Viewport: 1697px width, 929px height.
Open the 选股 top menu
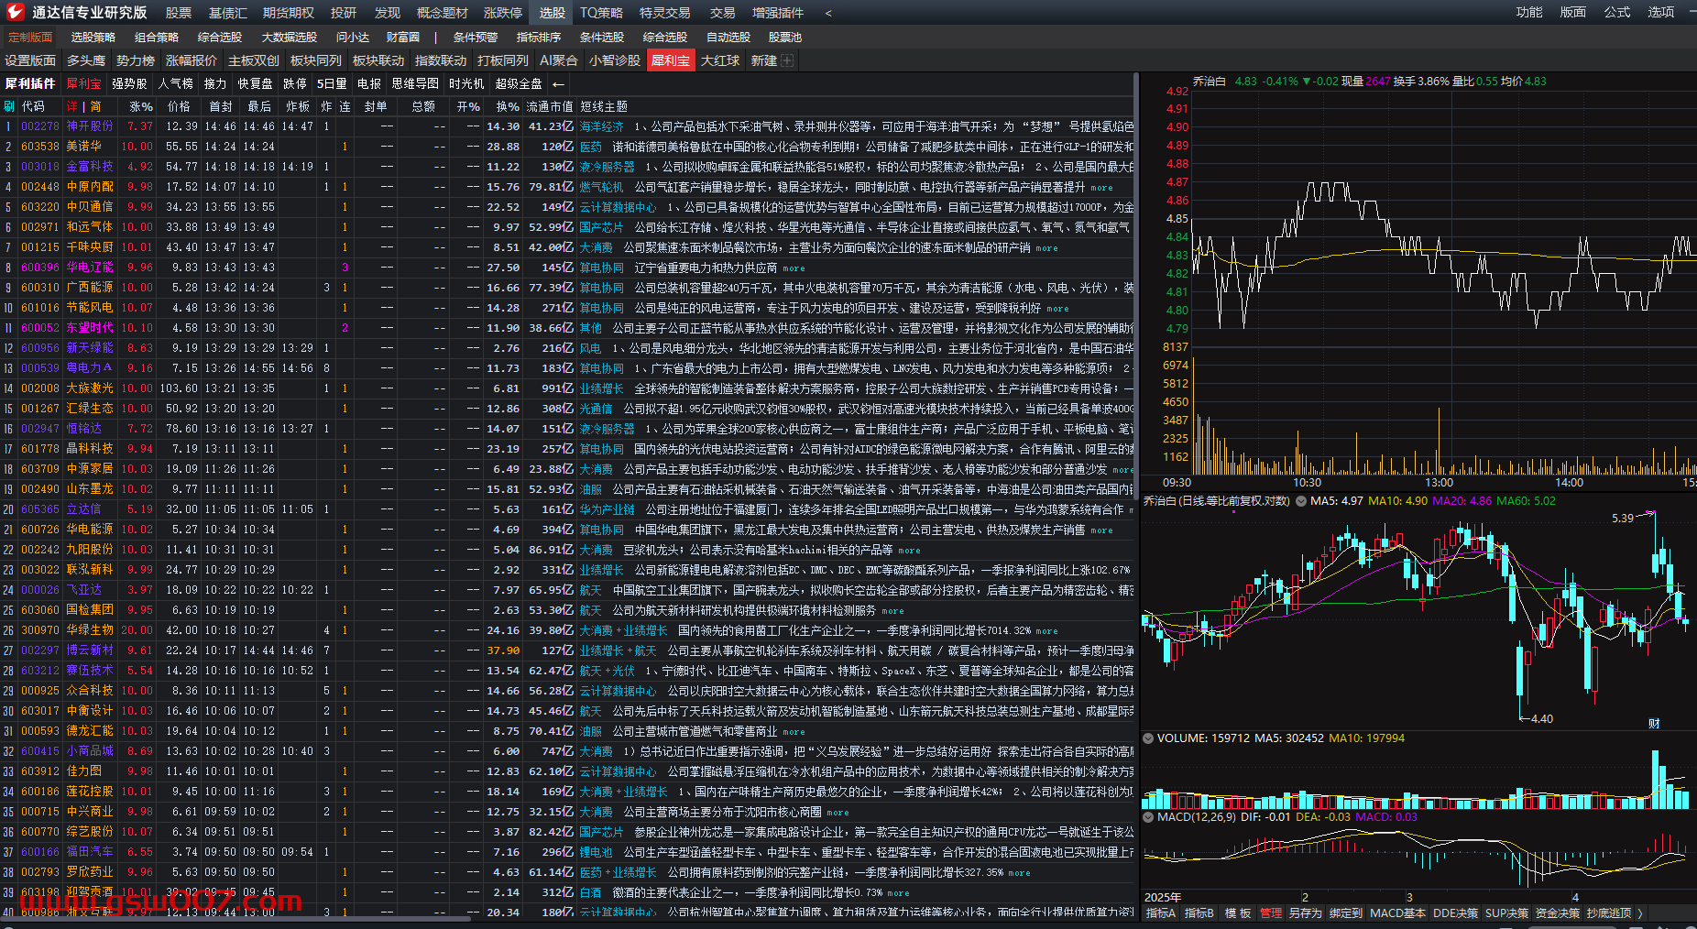click(552, 13)
